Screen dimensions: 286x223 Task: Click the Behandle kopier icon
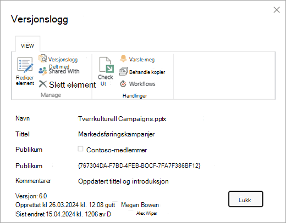(x=123, y=71)
